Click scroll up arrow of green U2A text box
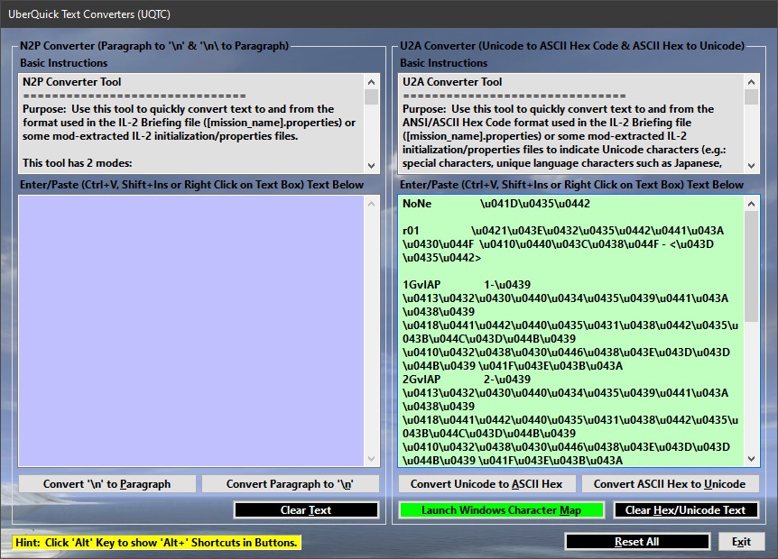 (x=751, y=204)
